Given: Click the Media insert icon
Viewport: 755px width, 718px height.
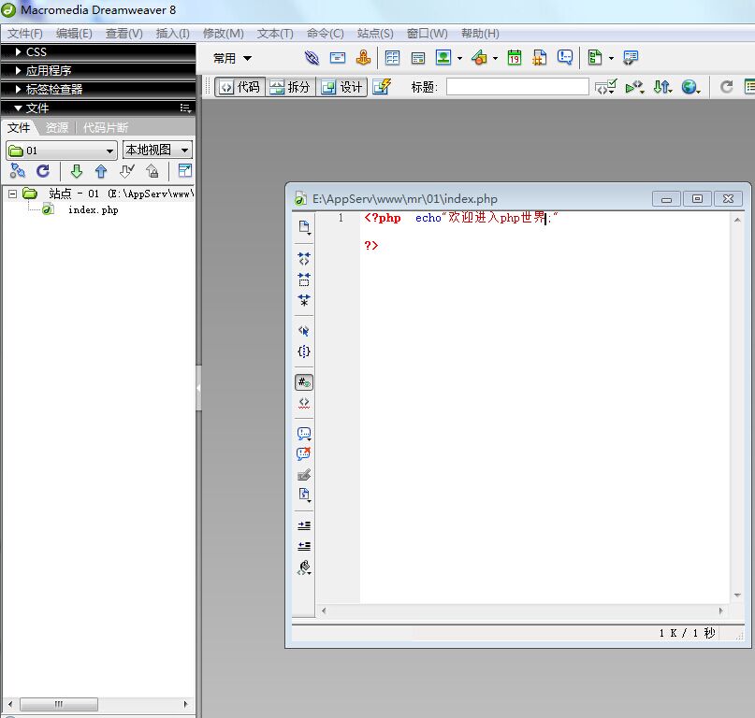Looking at the screenshot, I should point(480,58).
